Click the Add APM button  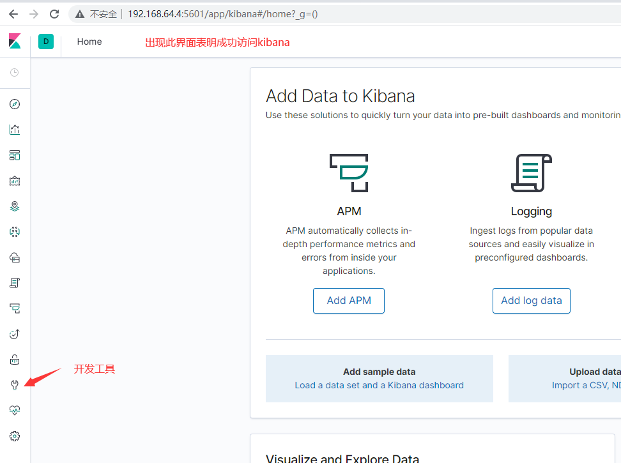point(349,301)
